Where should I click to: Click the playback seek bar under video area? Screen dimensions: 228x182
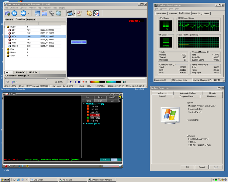107,78
